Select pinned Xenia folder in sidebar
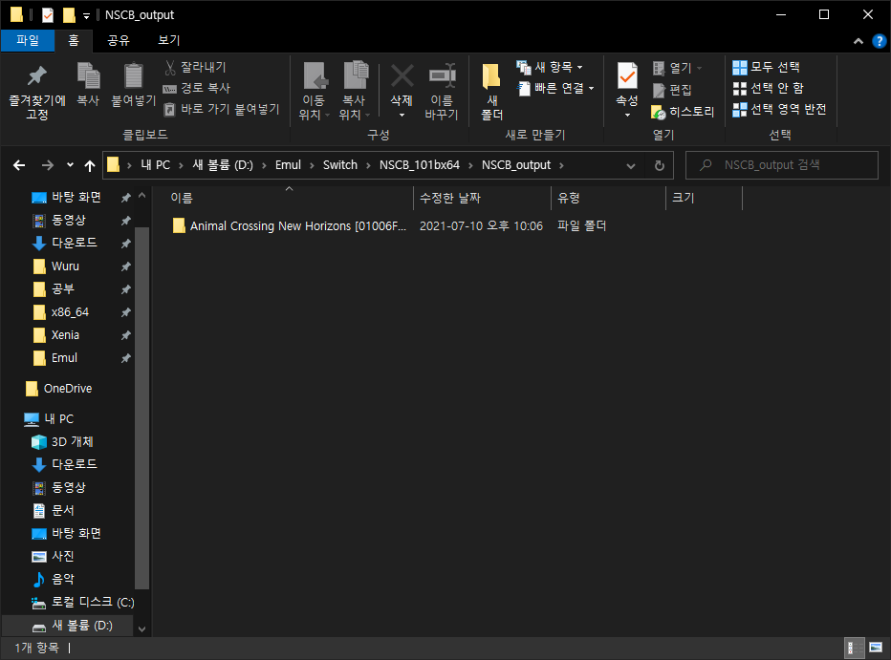The height and width of the screenshot is (660, 891). tap(65, 335)
